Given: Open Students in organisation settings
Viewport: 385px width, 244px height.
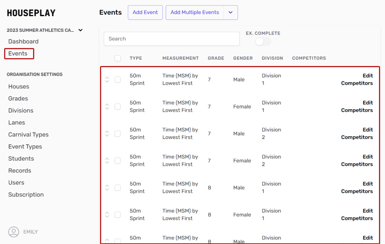Looking at the screenshot, I should (x=21, y=158).
